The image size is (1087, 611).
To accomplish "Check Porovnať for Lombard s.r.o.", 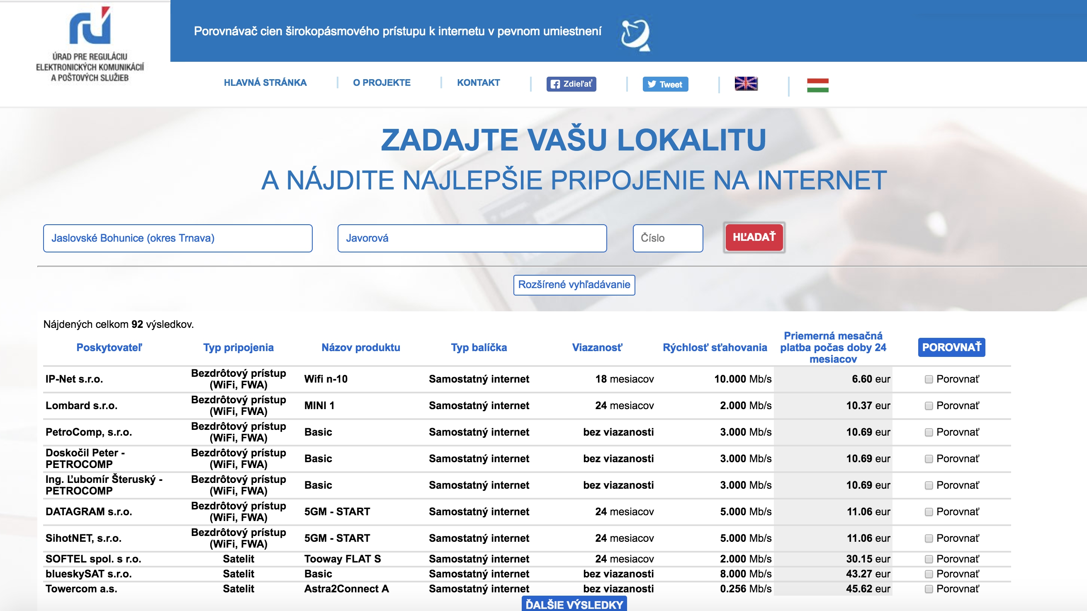I will [x=928, y=406].
